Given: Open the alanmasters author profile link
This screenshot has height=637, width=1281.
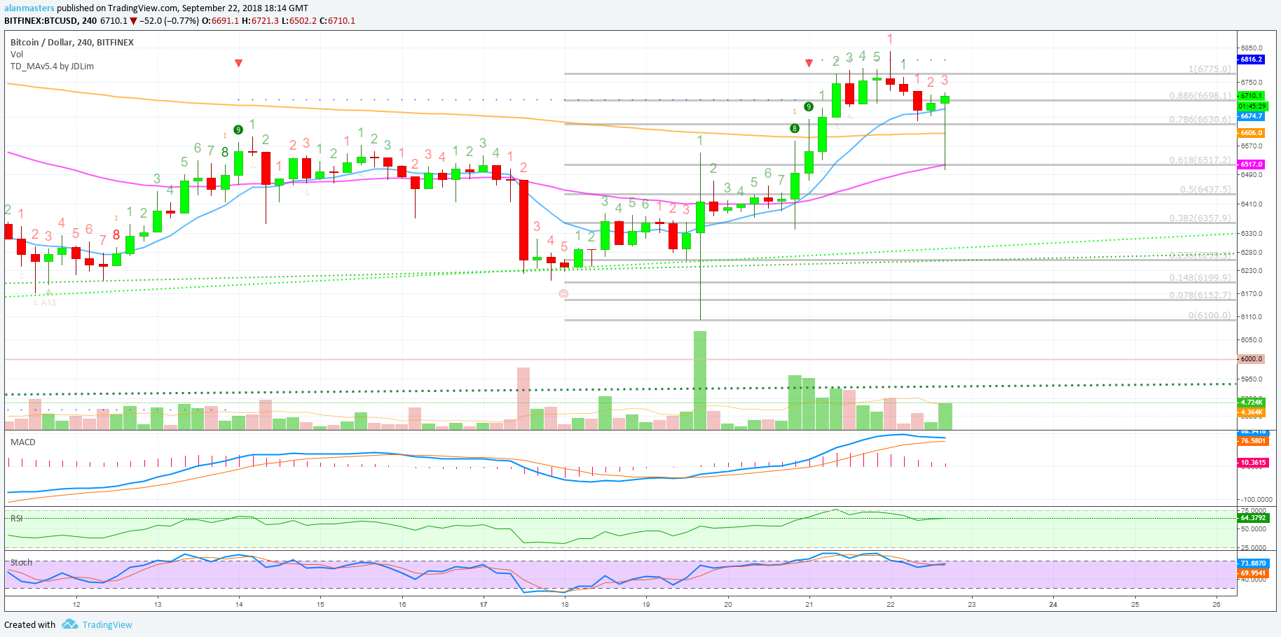Looking at the screenshot, I should tap(29, 8).
